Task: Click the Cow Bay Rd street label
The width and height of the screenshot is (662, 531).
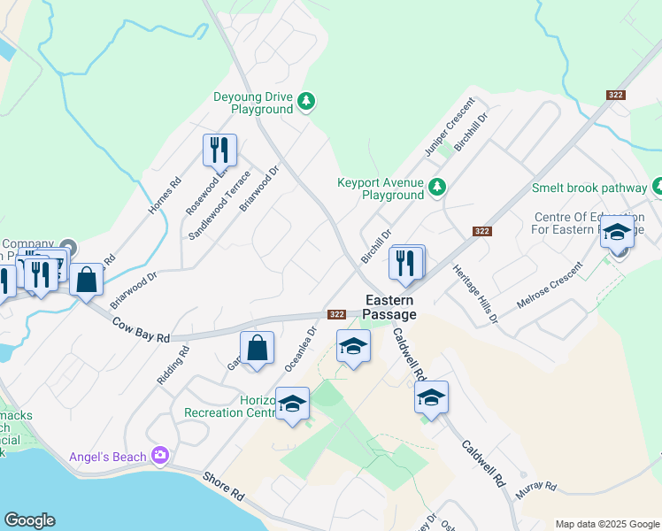Action: (x=141, y=330)
